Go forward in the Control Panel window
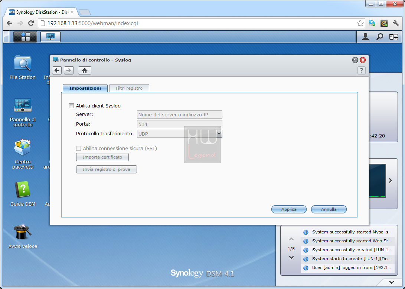 (69, 70)
